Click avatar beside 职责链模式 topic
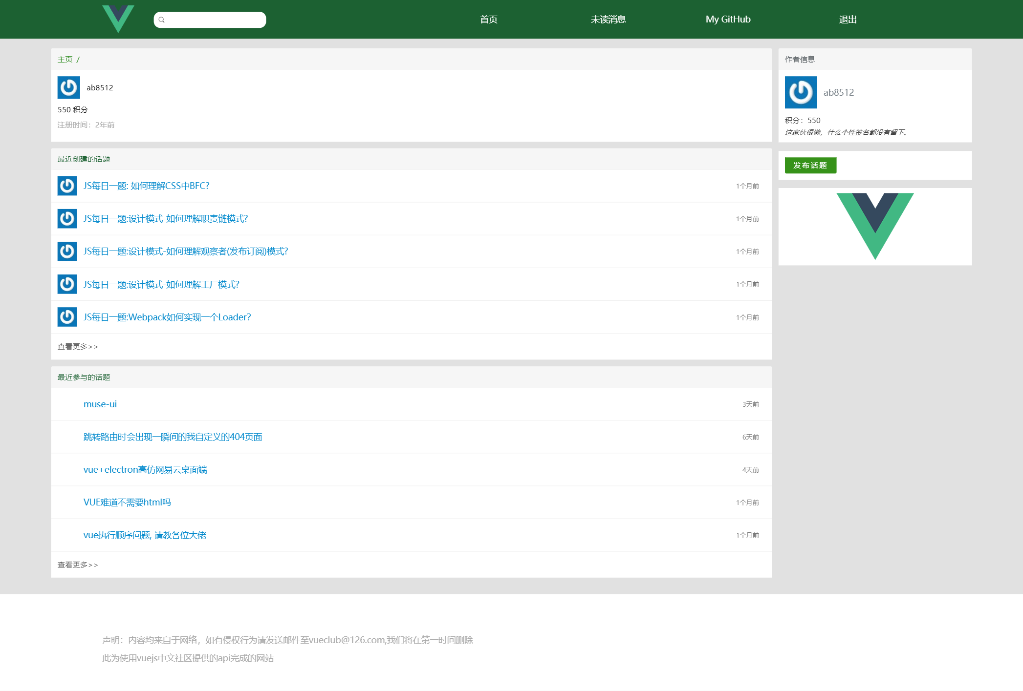This screenshot has width=1023, height=691. point(67,219)
